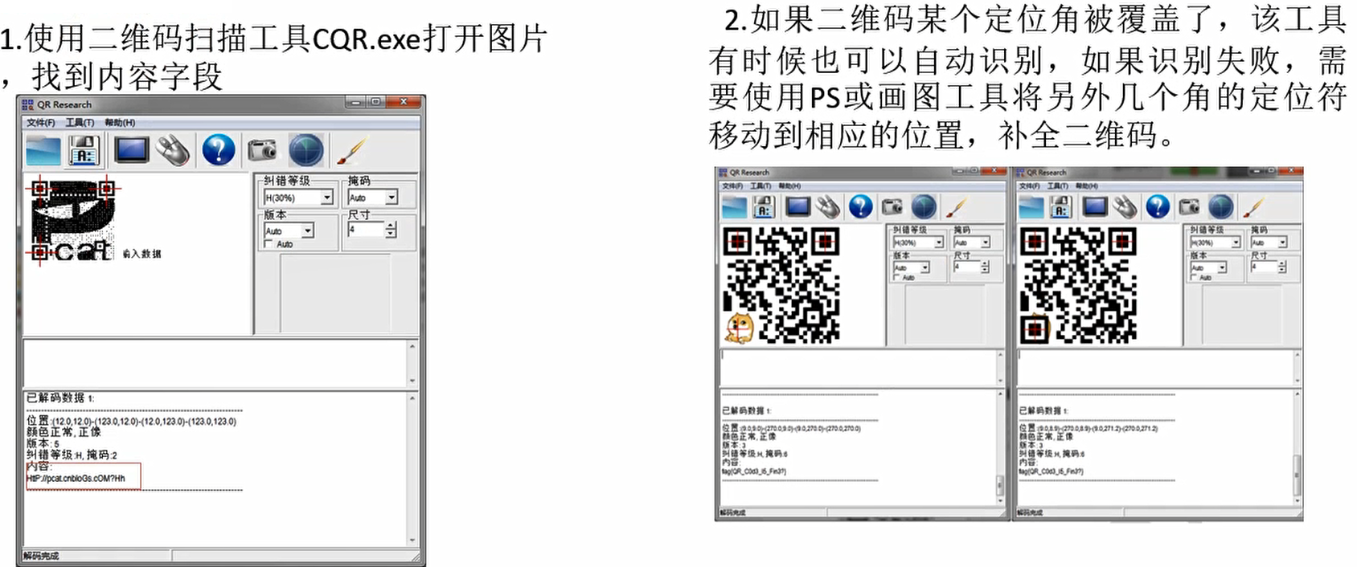Screen dimensions: 1357x567
Task: Click radar scan icon in pcat QR window
Action: coord(306,150)
